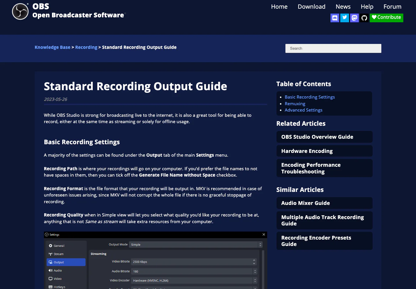Click the Knowledge Base breadcrumb link
The height and width of the screenshot is (289, 416).
[x=53, y=47]
